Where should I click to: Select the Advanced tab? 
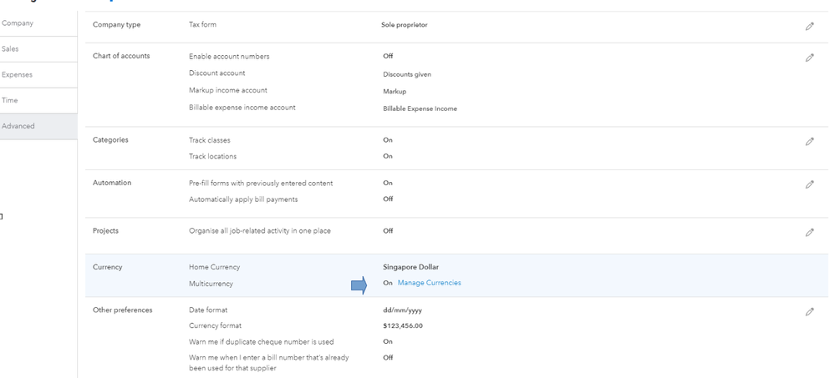click(18, 126)
